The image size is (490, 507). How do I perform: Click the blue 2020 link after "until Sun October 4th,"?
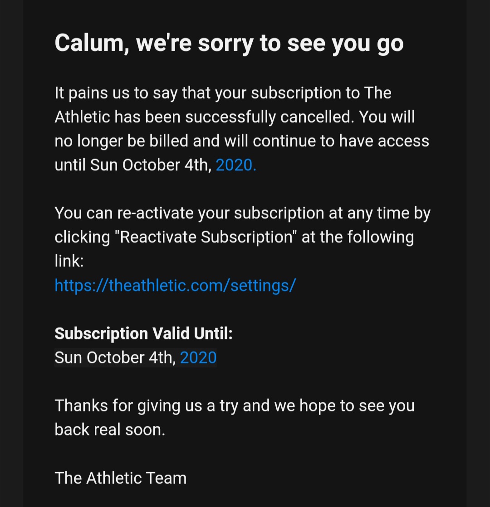click(x=235, y=165)
